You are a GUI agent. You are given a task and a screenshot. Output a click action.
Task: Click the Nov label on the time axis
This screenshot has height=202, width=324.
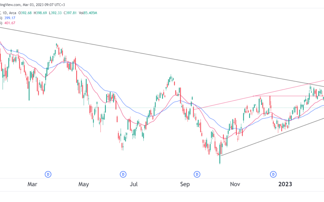point(234,184)
